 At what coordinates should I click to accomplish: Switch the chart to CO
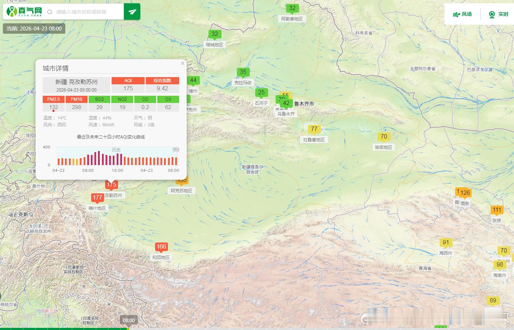point(145,99)
